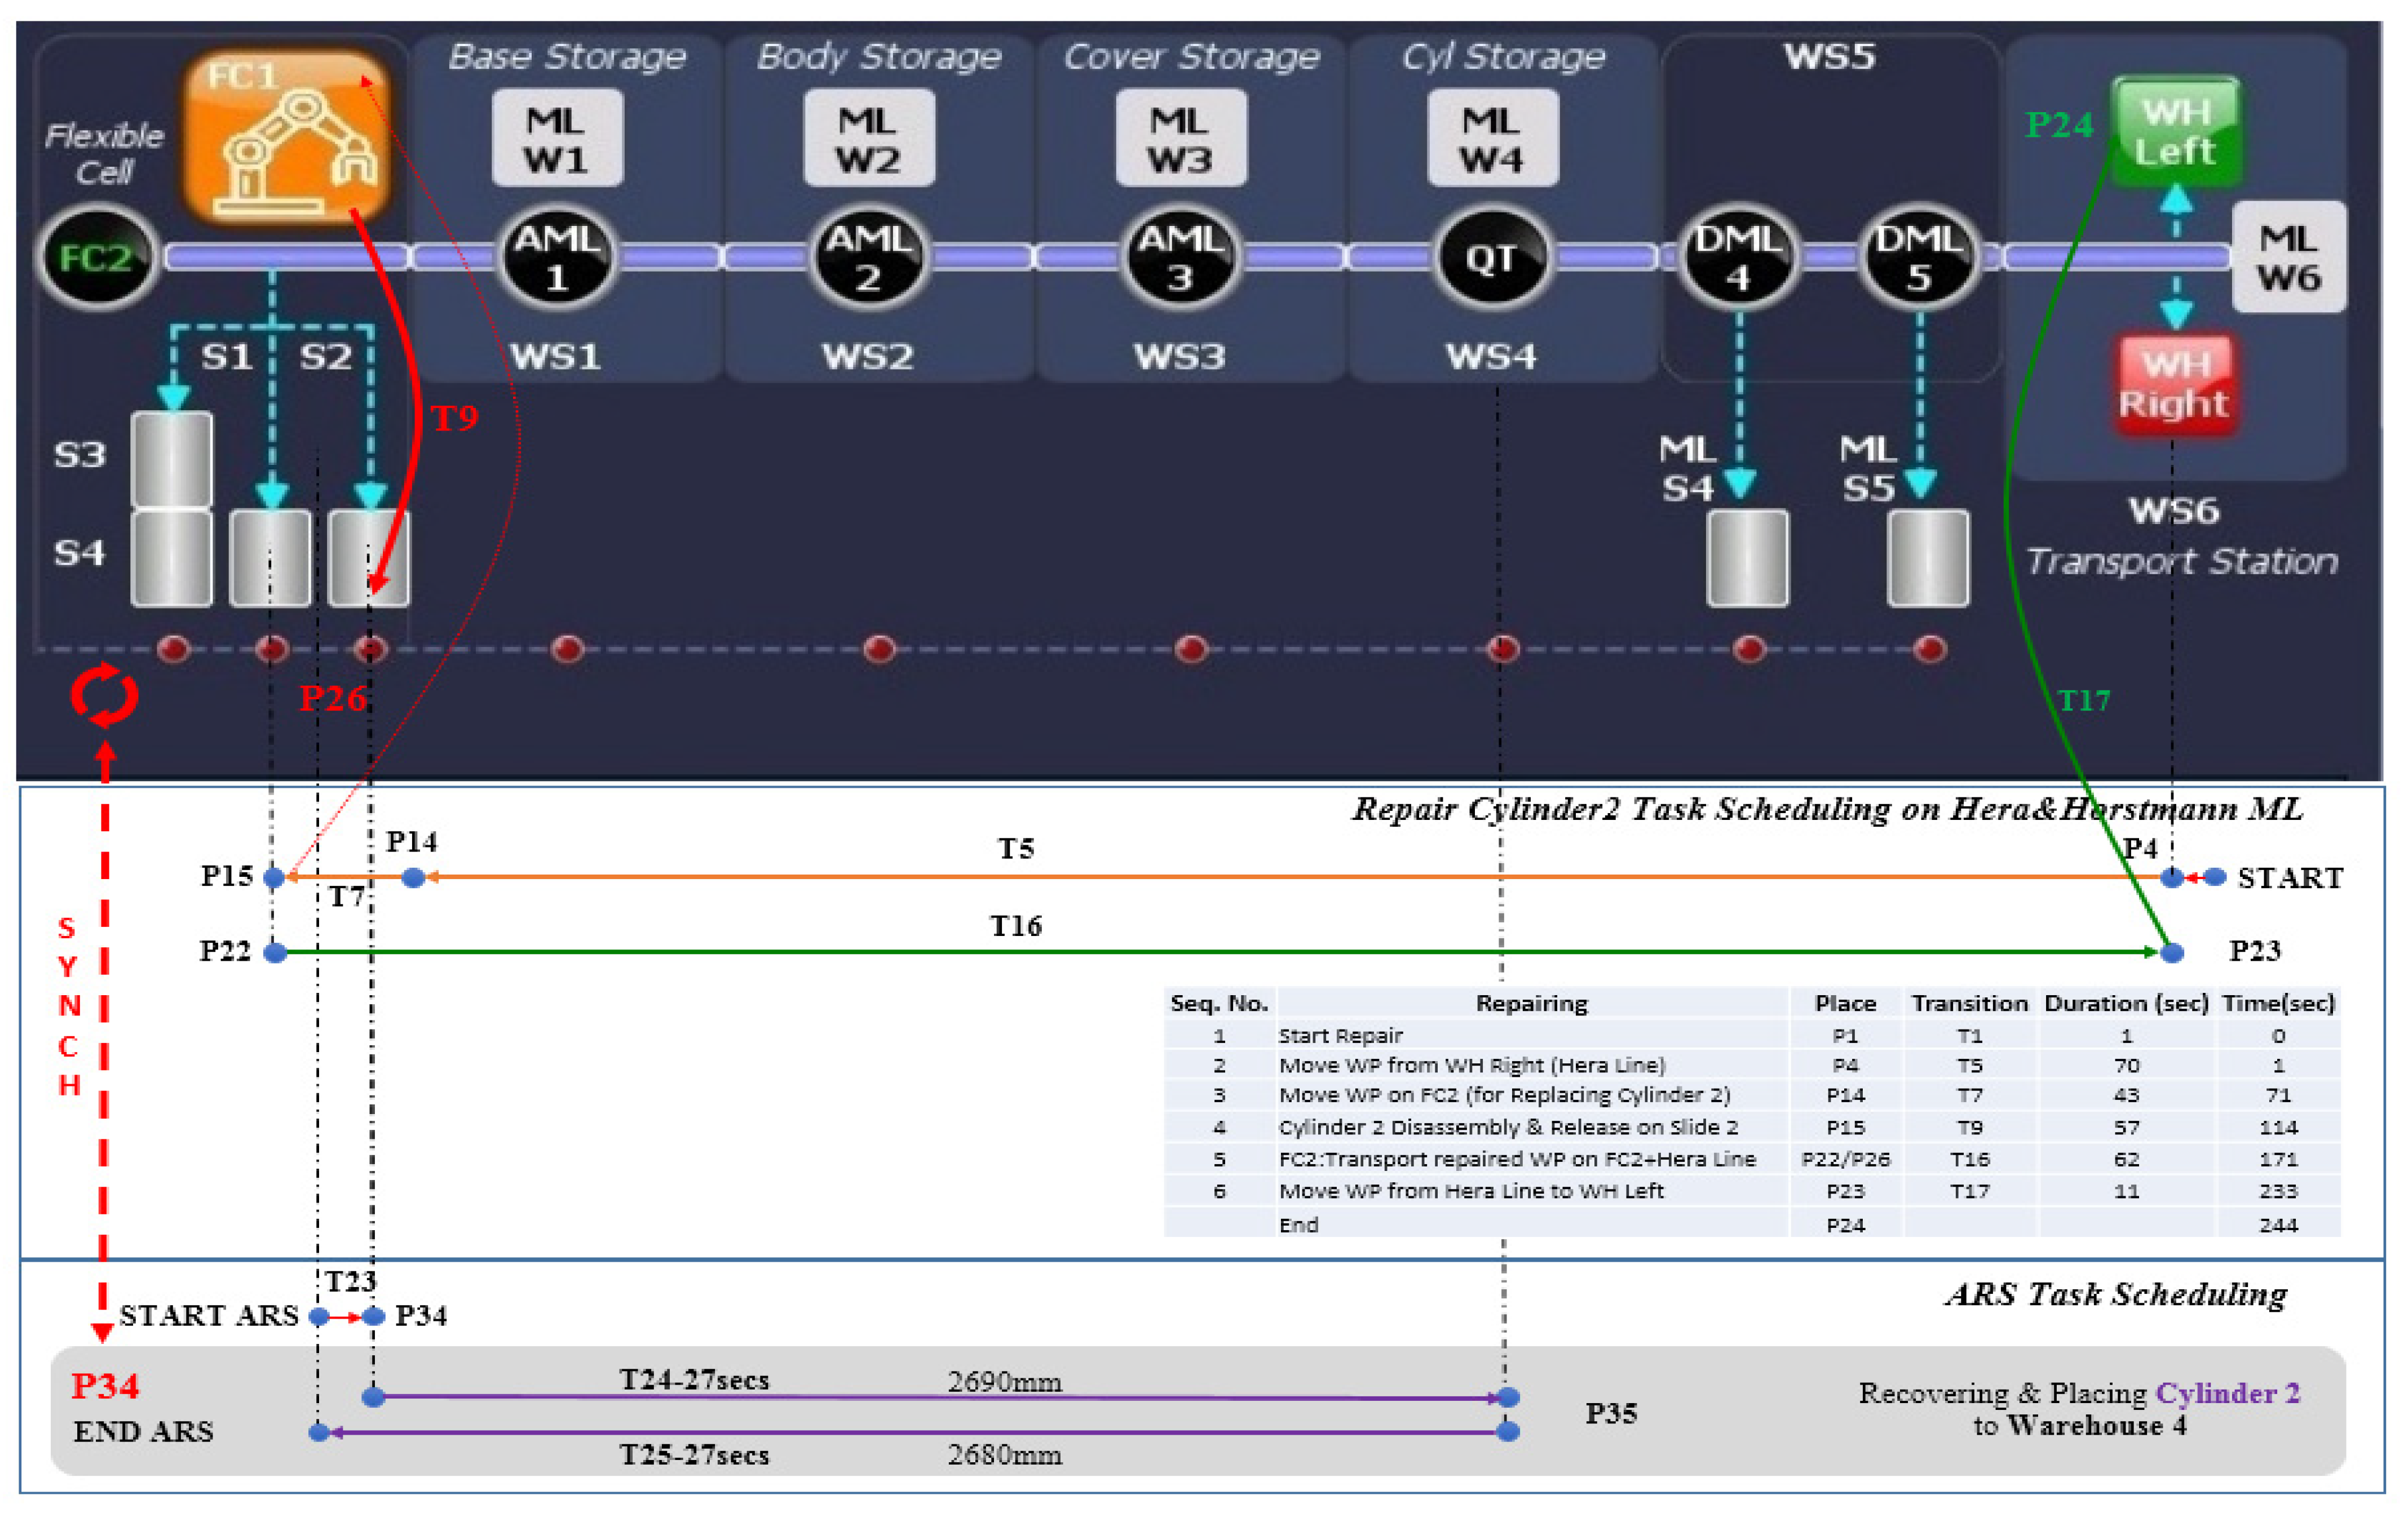Select the P23 place marker dot
Image resolution: width=2408 pixels, height=1513 pixels.
(x=2171, y=952)
